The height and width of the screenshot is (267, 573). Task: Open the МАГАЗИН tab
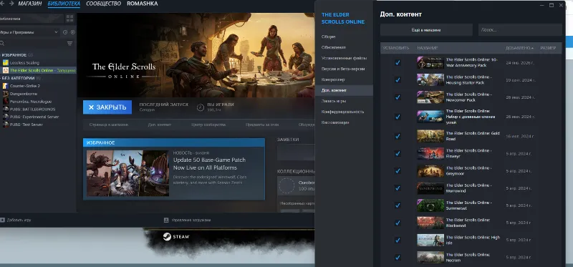(30, 4)
